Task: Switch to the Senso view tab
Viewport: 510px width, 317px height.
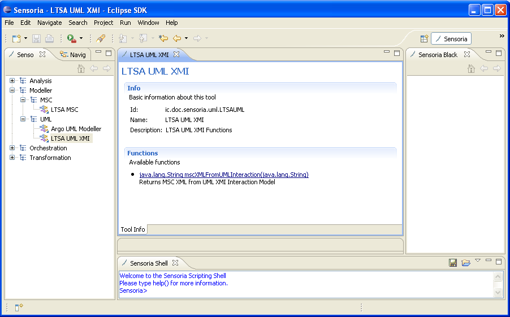Action: point(25,55)
